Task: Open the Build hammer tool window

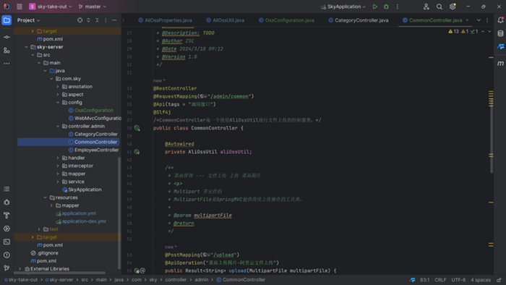Action: [7, 216]
